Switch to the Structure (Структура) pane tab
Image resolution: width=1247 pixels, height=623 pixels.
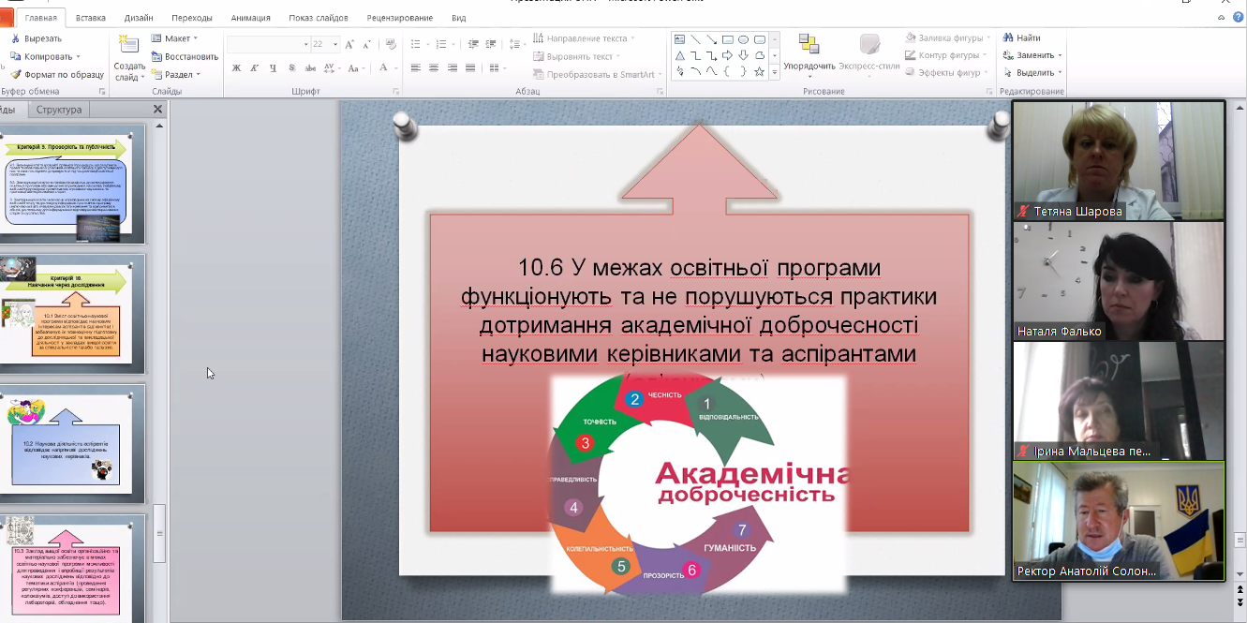(x=59, y=110)
